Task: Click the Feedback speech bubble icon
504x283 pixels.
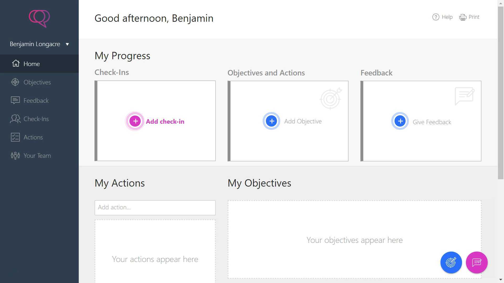Action: pyautogui.click(x=15, y=100)
